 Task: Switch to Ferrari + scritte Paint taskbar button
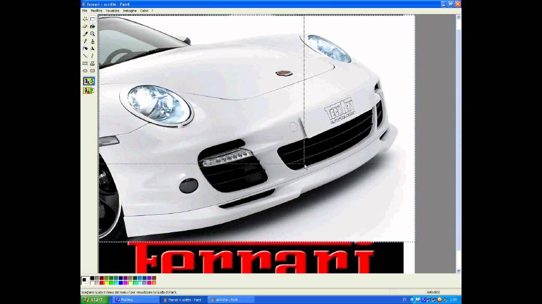click(183, 300)
